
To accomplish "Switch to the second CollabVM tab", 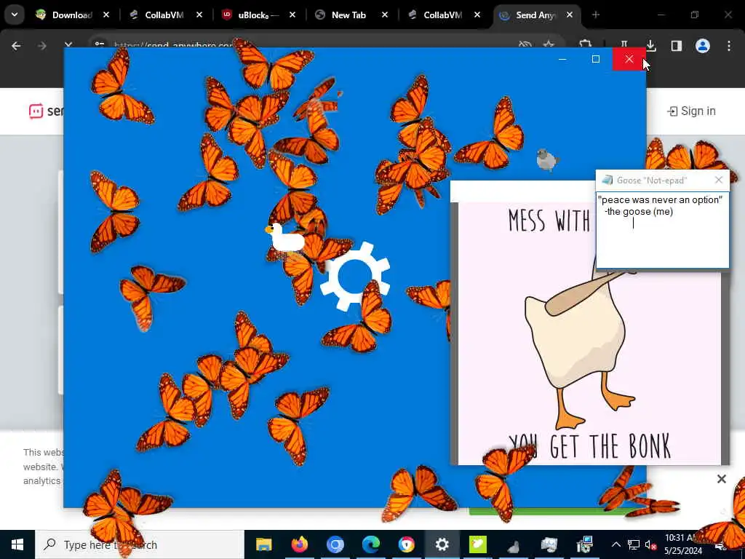I will [442, 15].
